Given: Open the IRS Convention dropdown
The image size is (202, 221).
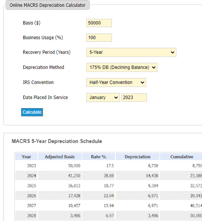Looking at the screenshot, I should [x=116, y=82].
